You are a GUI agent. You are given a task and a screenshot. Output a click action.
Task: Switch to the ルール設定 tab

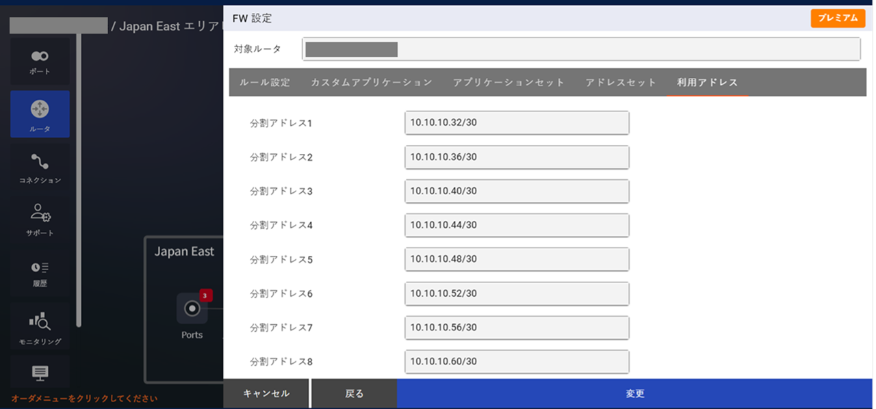(x=265, y=82)
